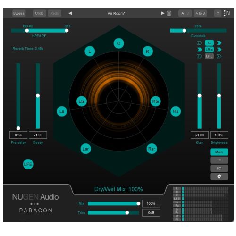Select the C center speaker node
The image size is (236, 236).
118,43
